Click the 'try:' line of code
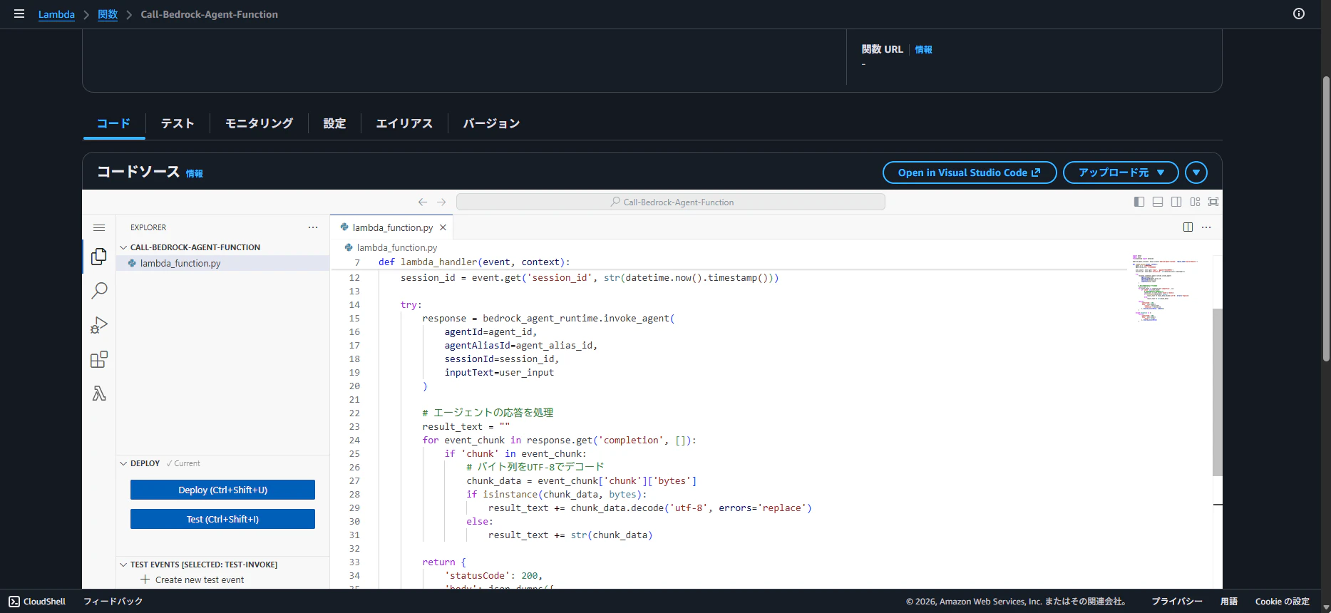The image size is (1331, 613). [411, 304]
